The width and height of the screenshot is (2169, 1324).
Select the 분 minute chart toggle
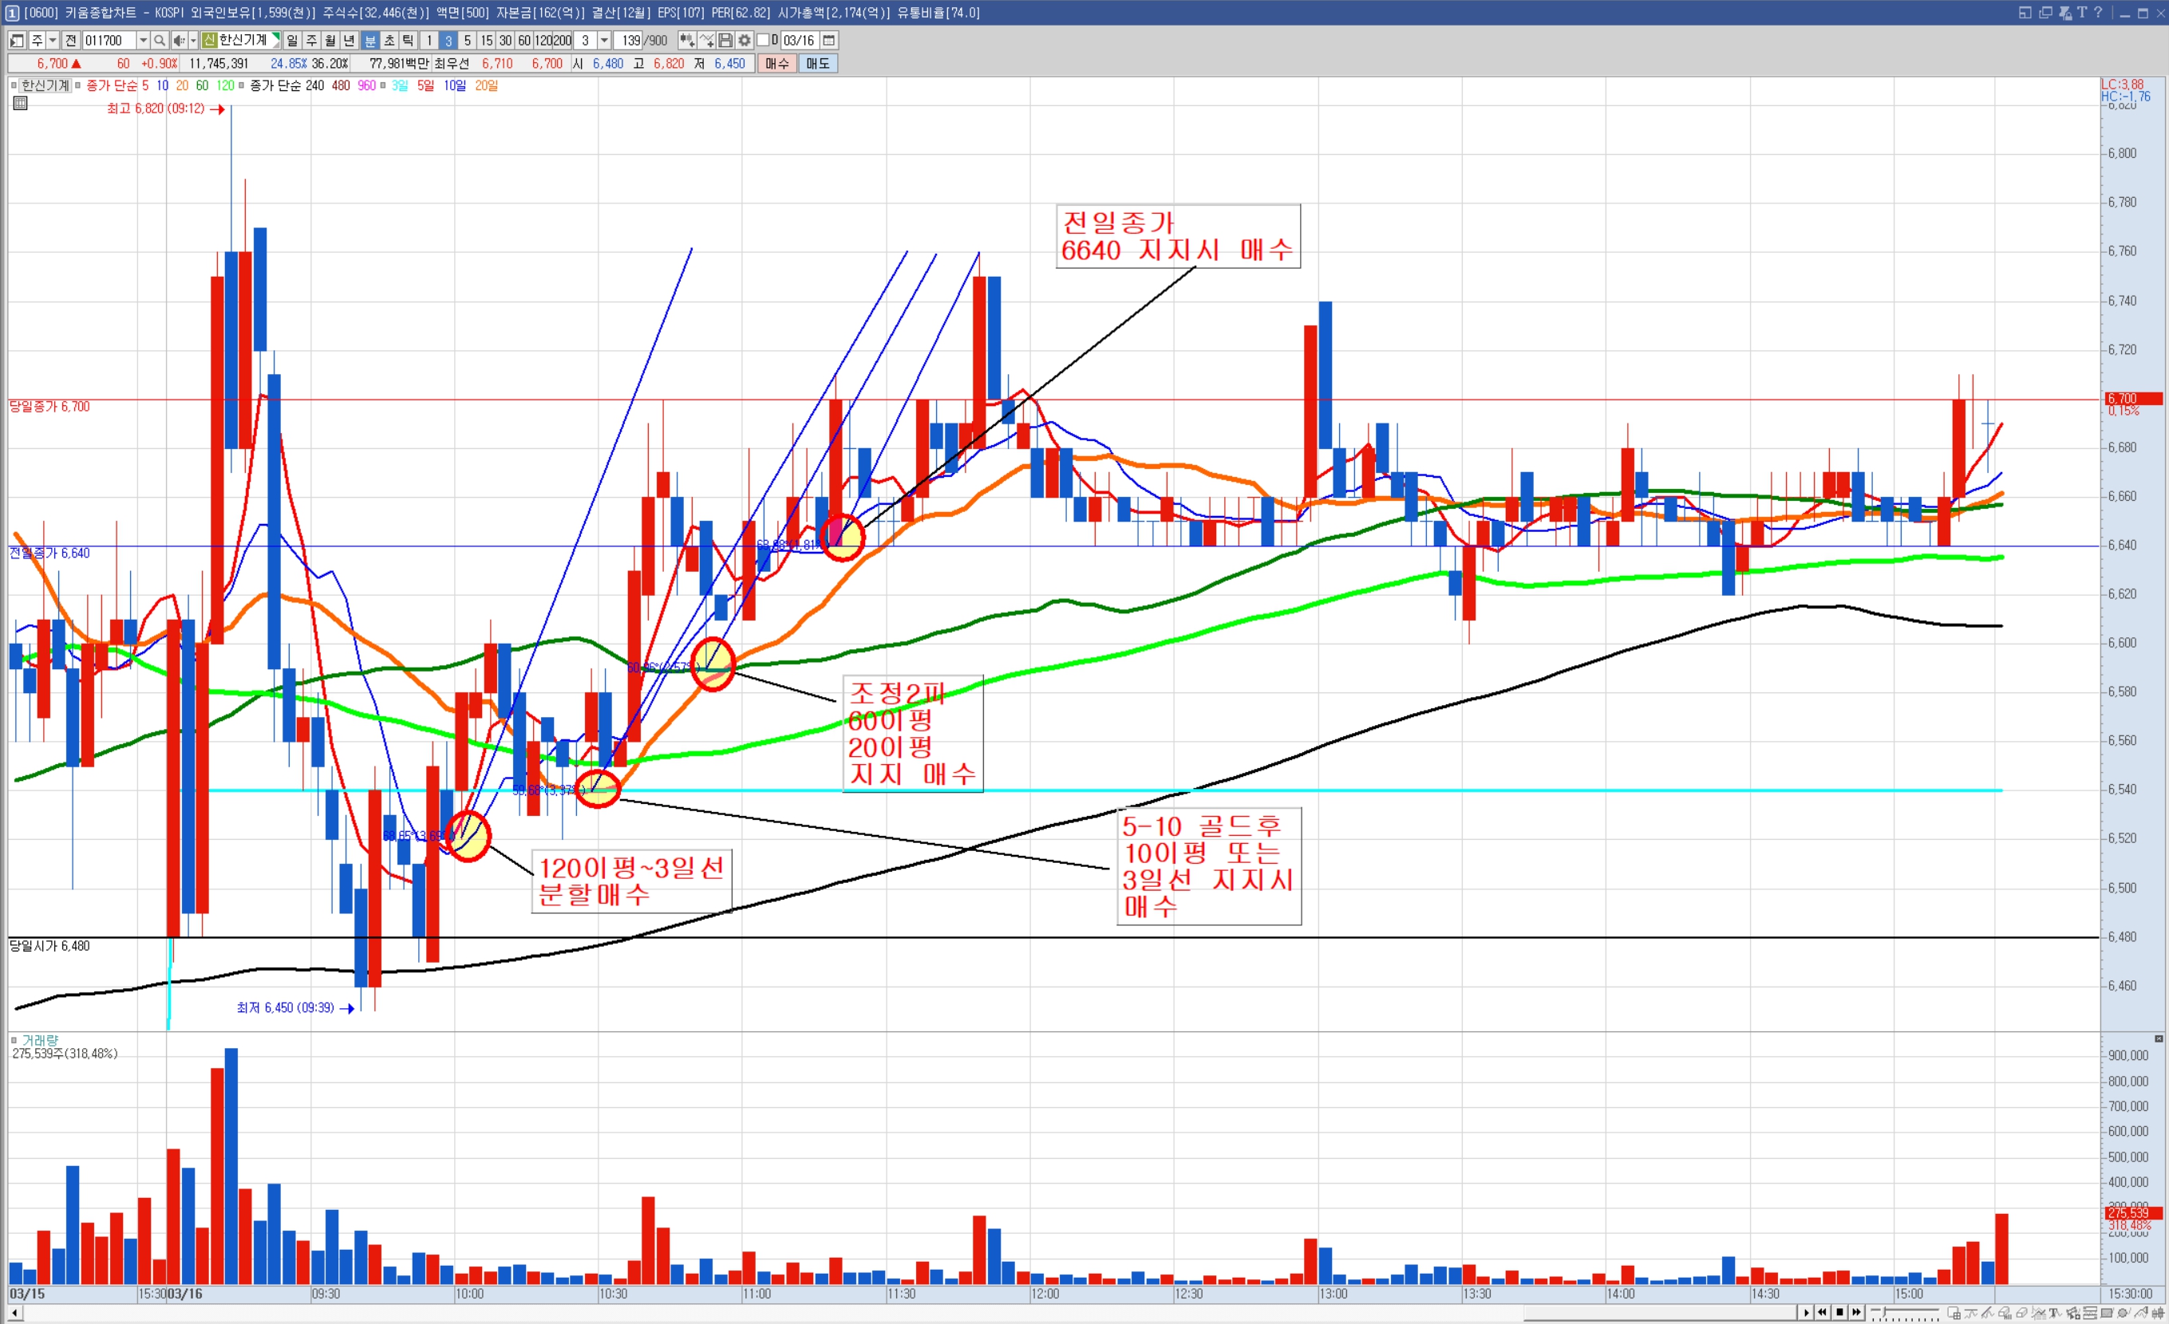(x=370, y=41)
